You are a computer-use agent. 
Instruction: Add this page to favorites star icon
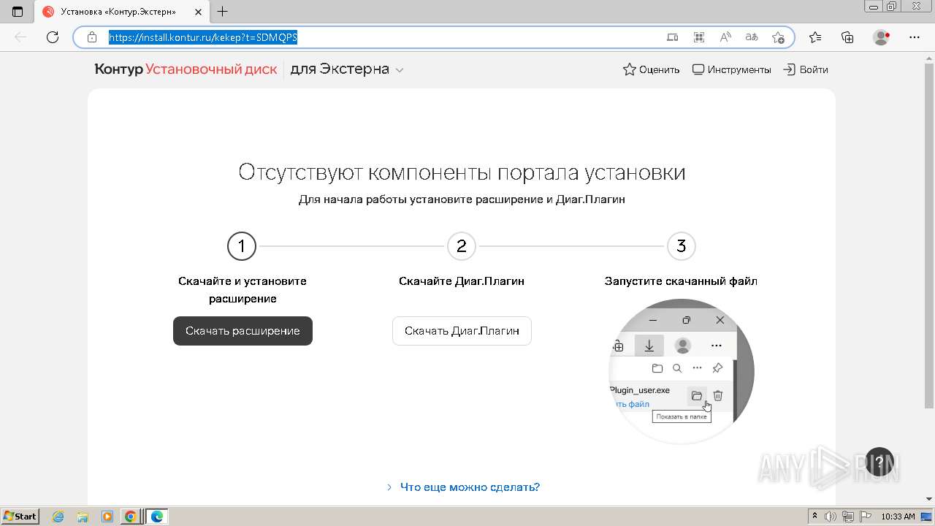pos(778,37)
